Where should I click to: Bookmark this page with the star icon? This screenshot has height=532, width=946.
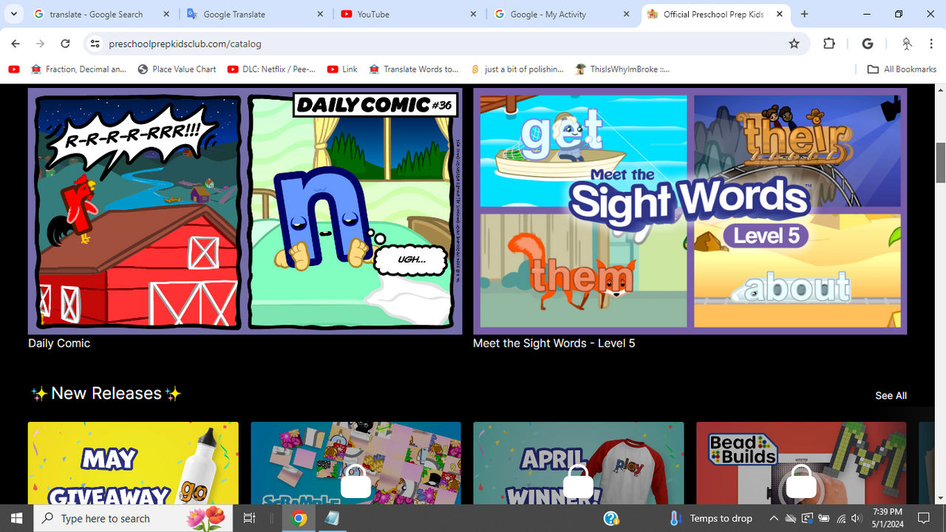[794, 44]
